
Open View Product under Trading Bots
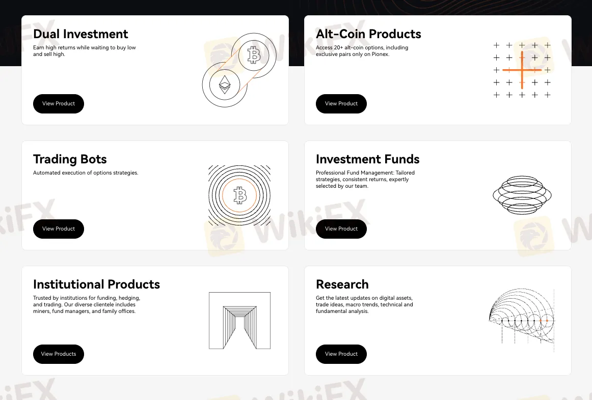[x=59, y=229]
